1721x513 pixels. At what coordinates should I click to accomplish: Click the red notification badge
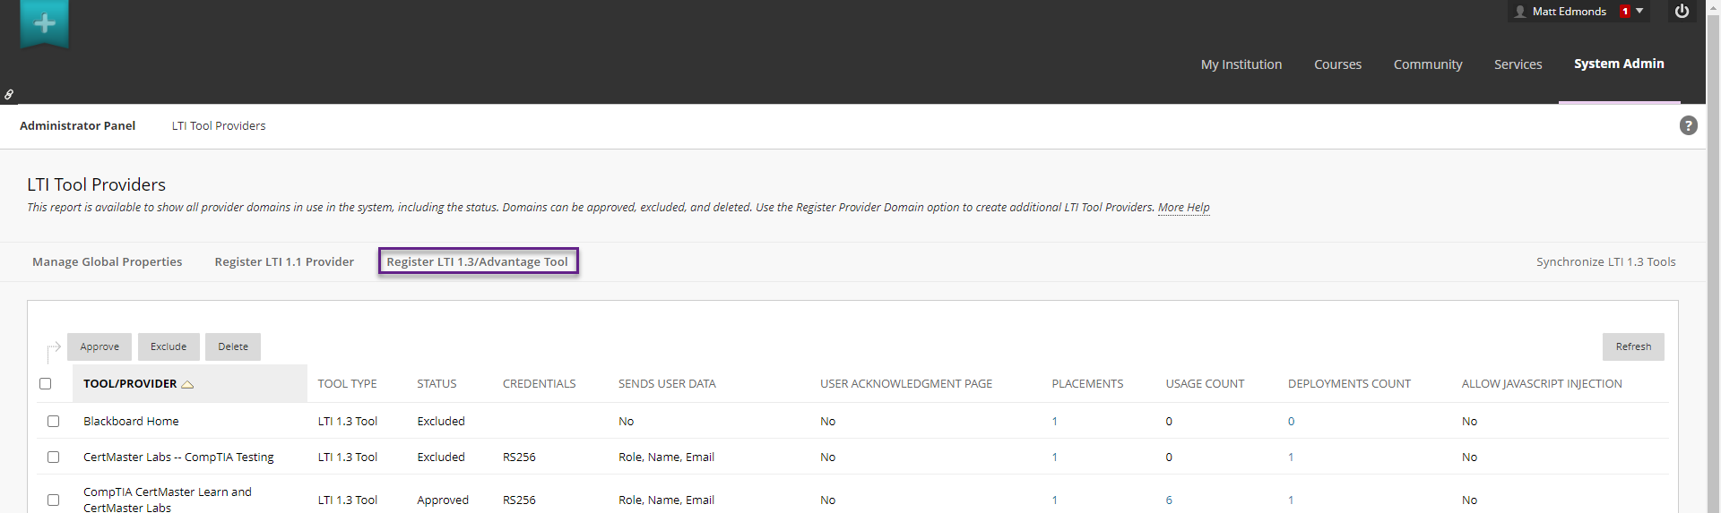pyautogui.click(x=1624, y=12)
